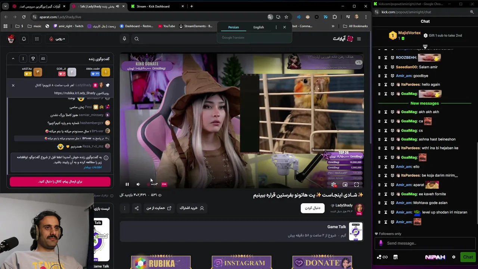Open stream more options three dots
Image resolution: width=478 pixels, height=269 pixels.
[125, 208]
